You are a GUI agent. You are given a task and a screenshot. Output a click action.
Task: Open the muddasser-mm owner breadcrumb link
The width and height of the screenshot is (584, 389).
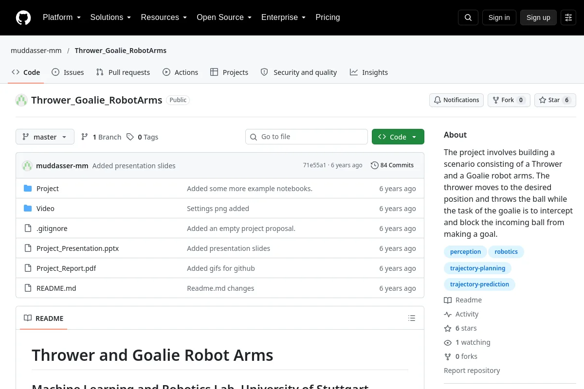(x=36, y=51)
